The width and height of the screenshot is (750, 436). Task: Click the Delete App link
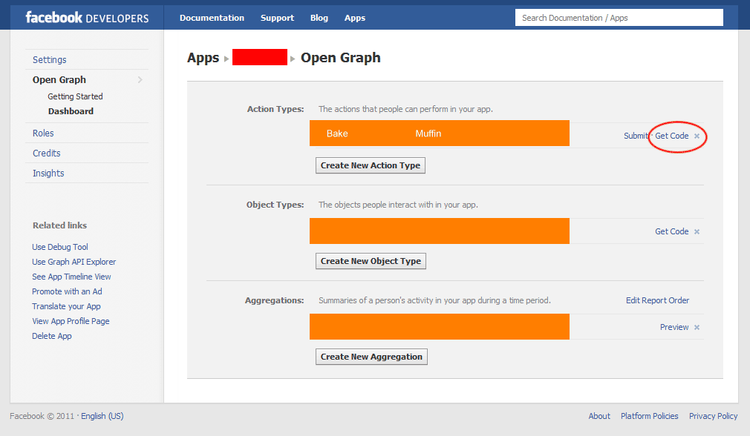[x=52, y=336]
